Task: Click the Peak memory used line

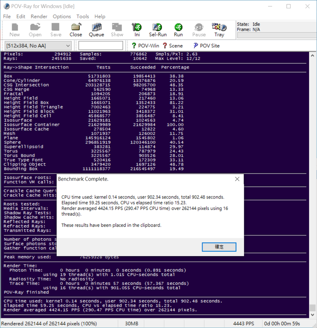Action: 61,257
